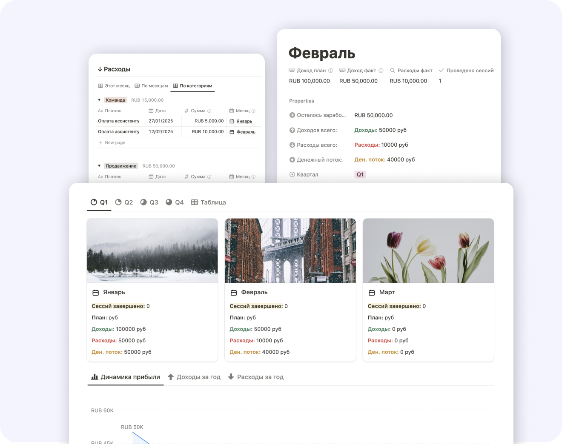Switch to the Q3 quarter tab
Image resolution: width=562 pixels, height=444 pixels.
coord(149,202)
